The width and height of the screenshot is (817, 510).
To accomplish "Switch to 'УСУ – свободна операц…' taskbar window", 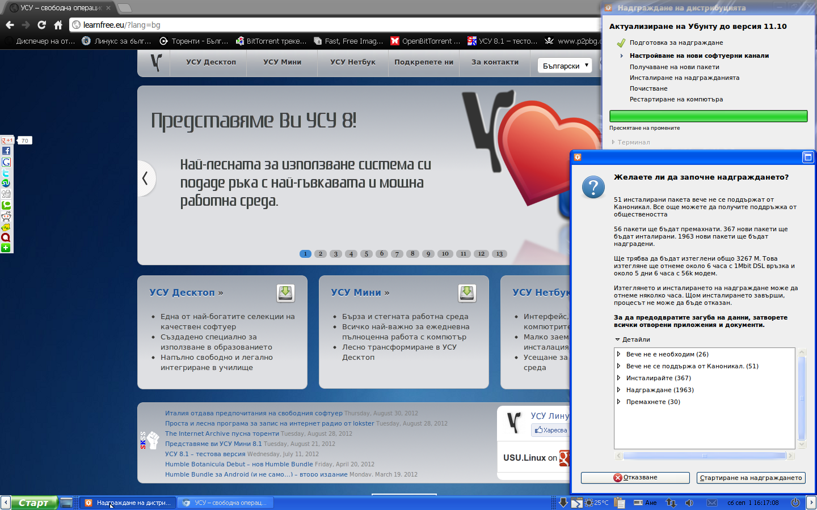I will pos(225,503).
